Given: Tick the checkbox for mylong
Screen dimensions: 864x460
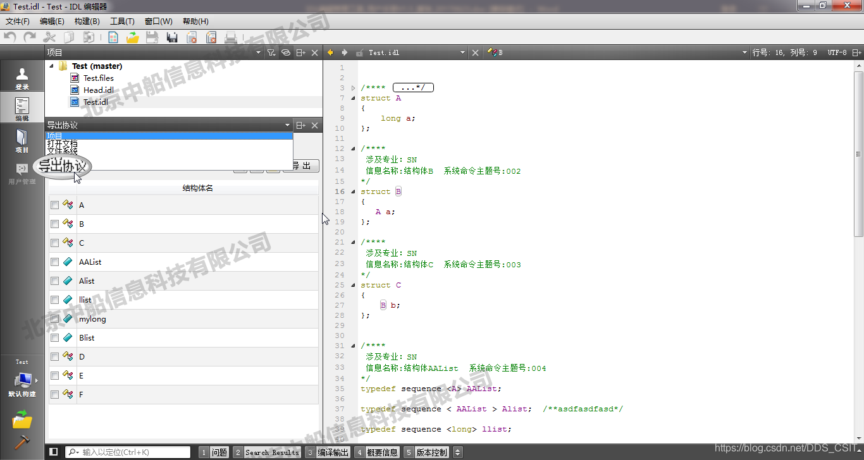Looking at the screenshot, I should 55,318.
